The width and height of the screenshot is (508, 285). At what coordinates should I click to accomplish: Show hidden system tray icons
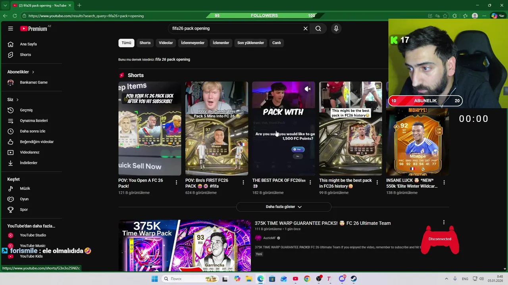pyautogui.click(x=446, y=279)
